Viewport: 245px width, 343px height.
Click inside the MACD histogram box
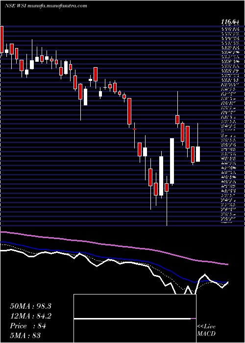135,318
